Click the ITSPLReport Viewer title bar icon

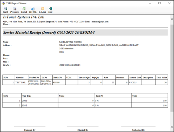click(x=3, y=3)
